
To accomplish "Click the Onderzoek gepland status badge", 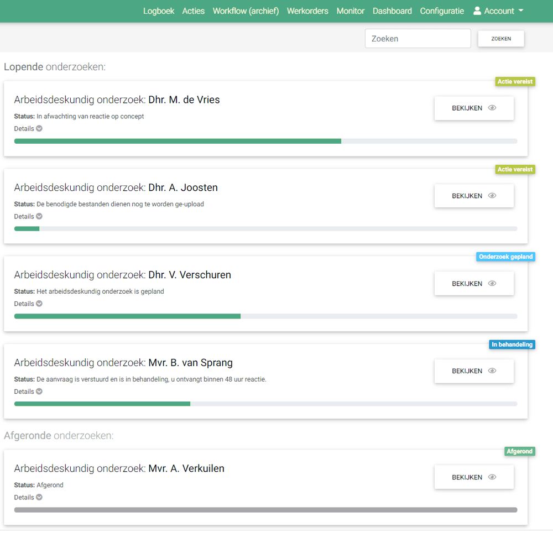I will click(x=505, y=257).
